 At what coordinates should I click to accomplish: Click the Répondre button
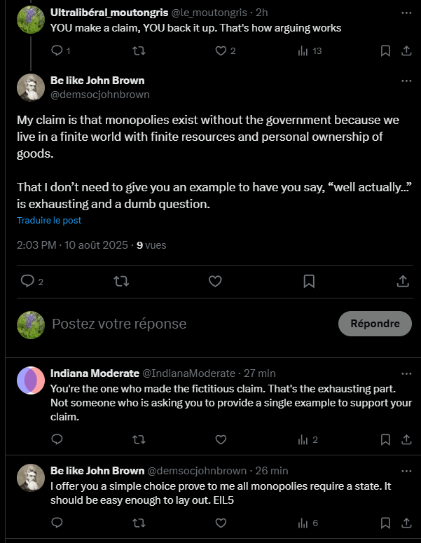click(x=375, y=324)
